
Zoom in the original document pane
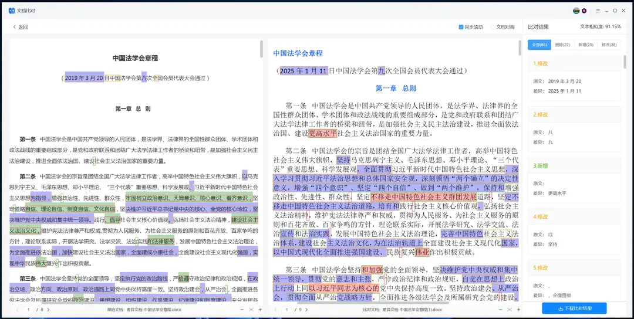coord(260,310)
